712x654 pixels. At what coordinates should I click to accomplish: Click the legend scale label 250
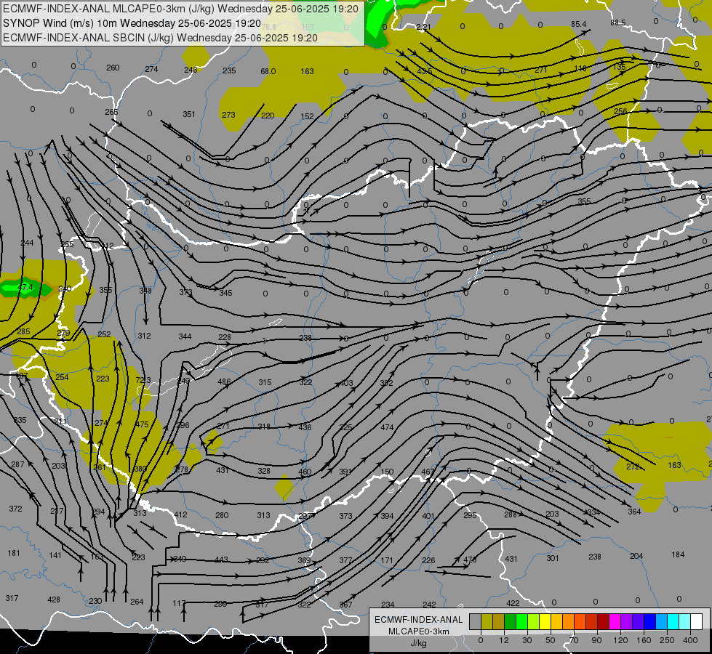pos(667,640)
